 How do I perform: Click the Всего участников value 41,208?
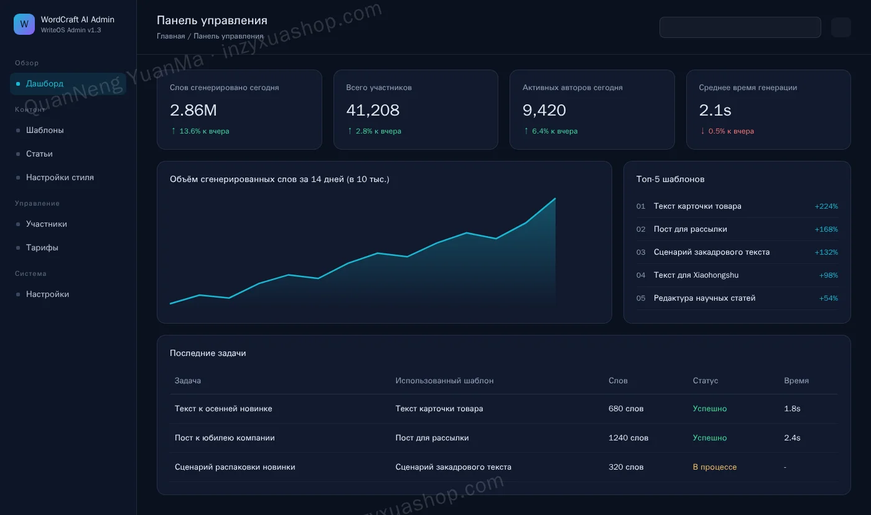(373, 111)
